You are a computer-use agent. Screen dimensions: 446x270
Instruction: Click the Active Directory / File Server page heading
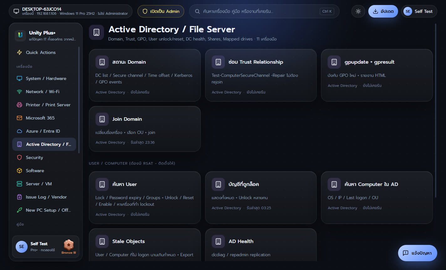(x=172, y=29)
